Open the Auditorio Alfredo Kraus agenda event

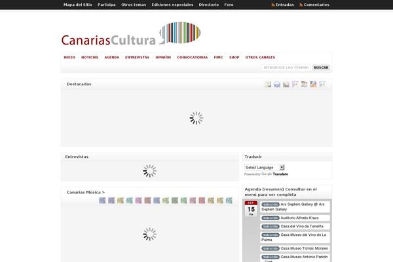[x=295, y=218]
